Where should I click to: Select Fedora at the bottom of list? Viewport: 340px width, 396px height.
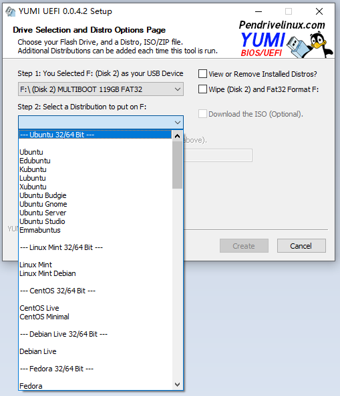(31, 386)
